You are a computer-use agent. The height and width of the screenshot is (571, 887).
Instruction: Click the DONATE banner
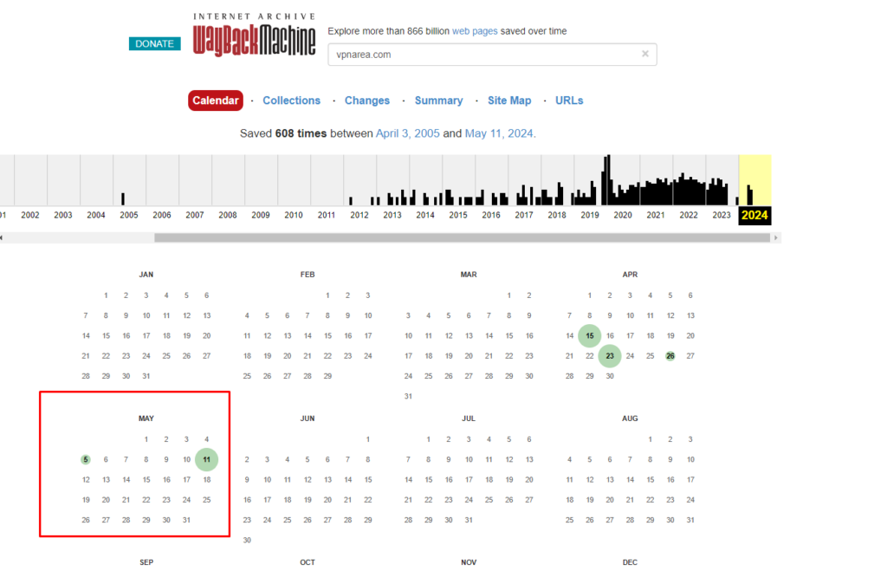point(154,42)
